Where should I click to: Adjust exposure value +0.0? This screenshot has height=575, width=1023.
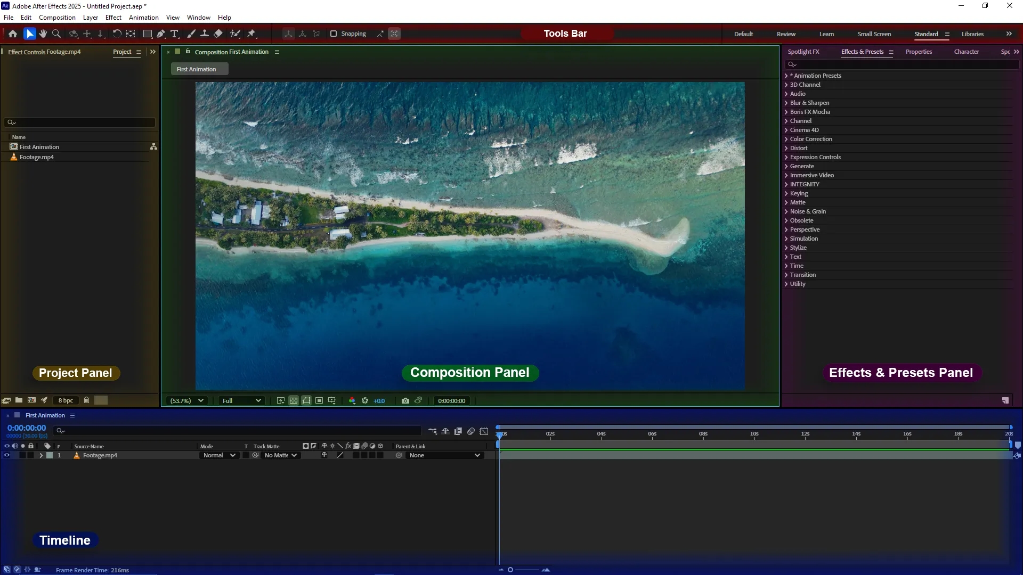click(379, 401)
